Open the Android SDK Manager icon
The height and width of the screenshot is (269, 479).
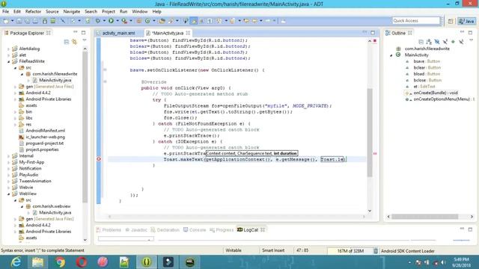click(x=45, y=21)
